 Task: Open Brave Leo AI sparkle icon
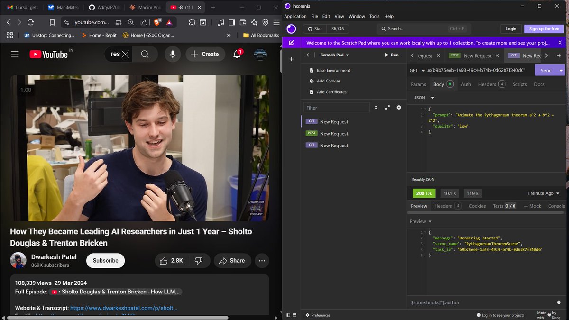click(254, 22)
